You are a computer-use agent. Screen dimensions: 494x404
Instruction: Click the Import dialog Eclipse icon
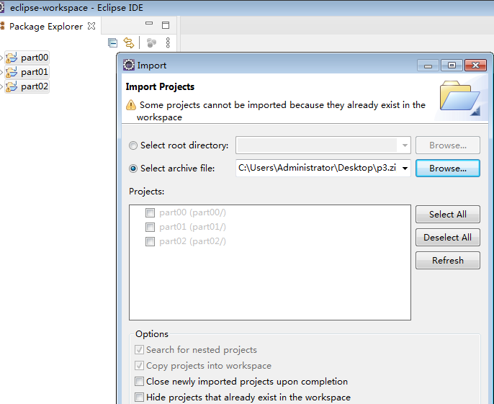pyautogui.click(x=128, y=65)
